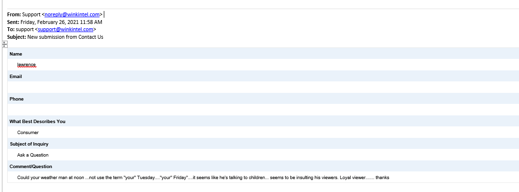
Task: Click the misspelled name 'lawrence'
Action: (27, 65)
